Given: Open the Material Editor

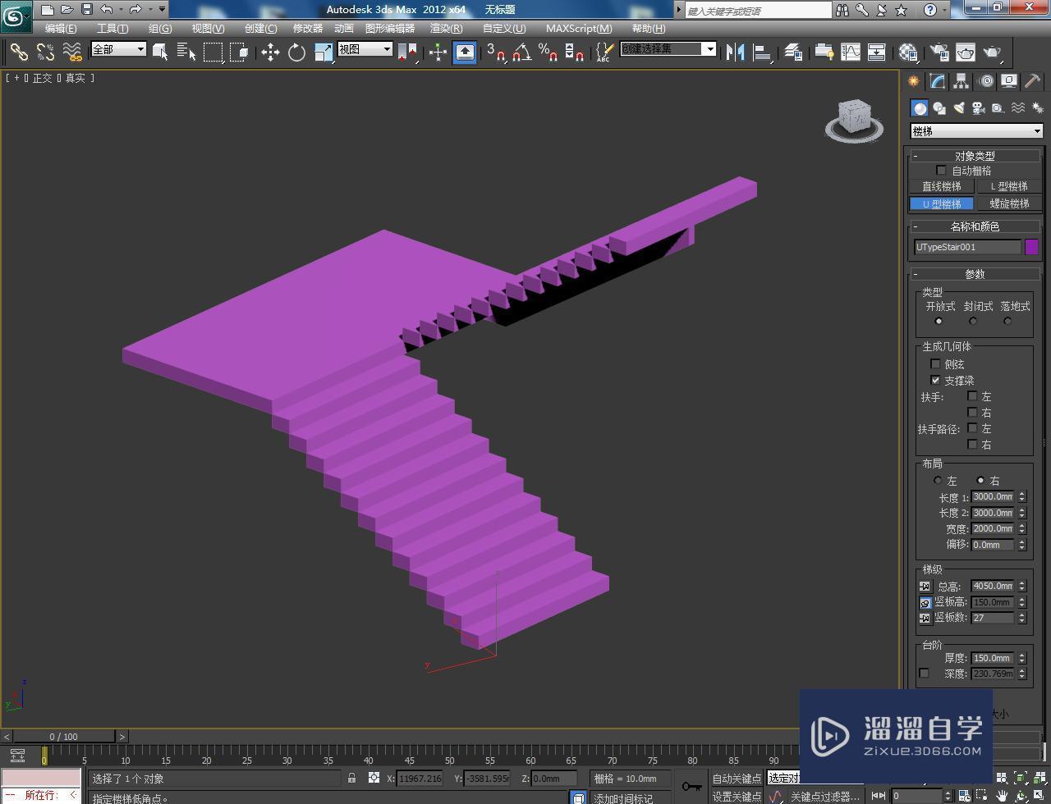Looking at the screenshot, I should [x=907, y=53].
